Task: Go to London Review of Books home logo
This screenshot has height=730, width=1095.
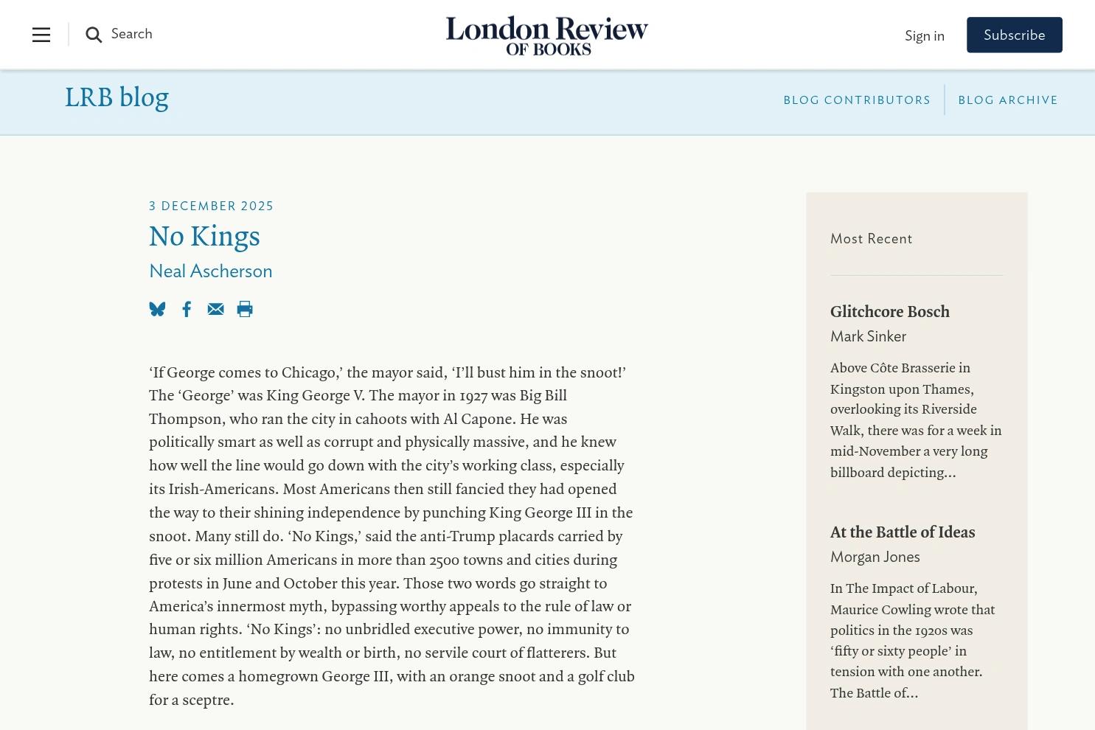Action: click(x=547, y=35)
